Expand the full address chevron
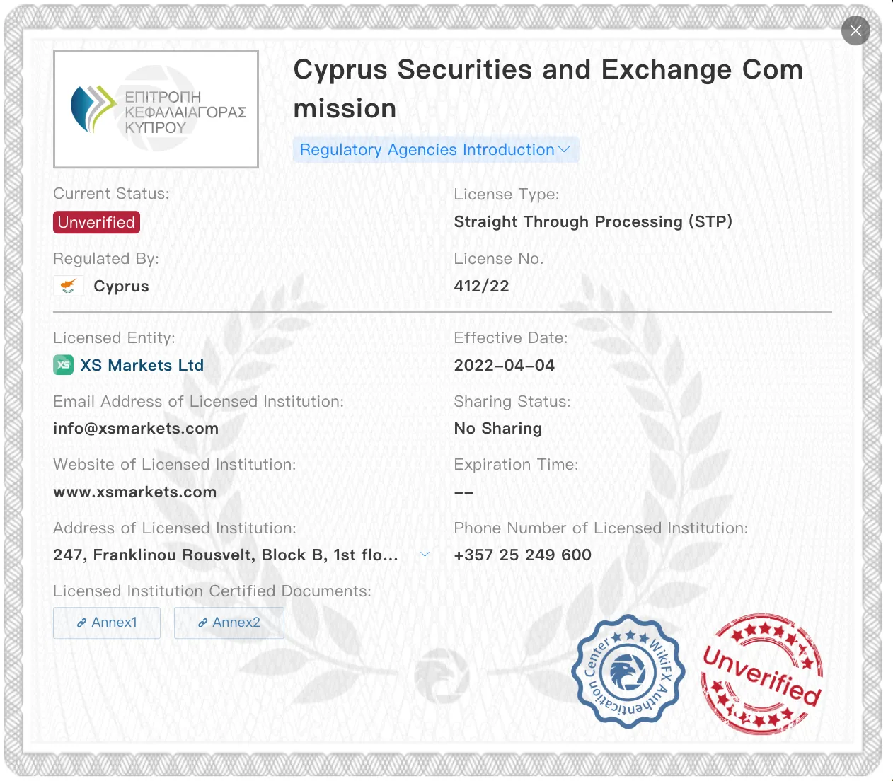This screenshot has height=781, width=893. 425,555
